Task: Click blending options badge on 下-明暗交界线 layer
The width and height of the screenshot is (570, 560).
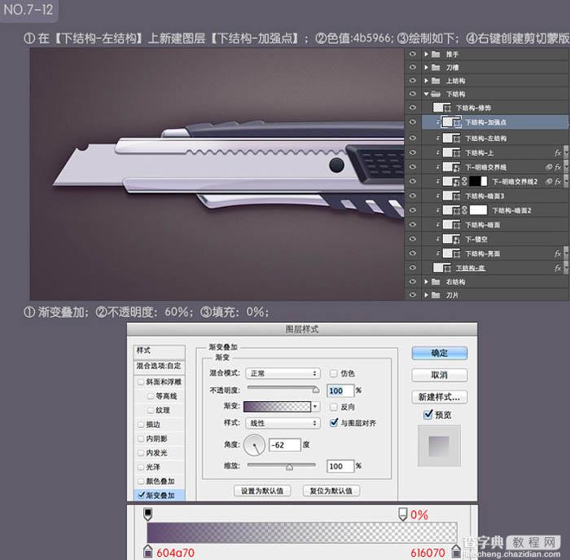Action: point(549,167)
